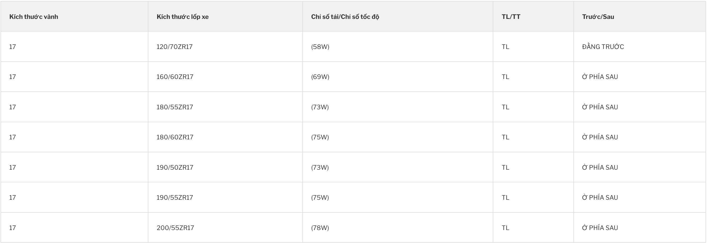Click 'Ở PHÍA SAU' in the 160/60ZR17 row
Screen dimensions: 707x243
(x=600, y=77)
